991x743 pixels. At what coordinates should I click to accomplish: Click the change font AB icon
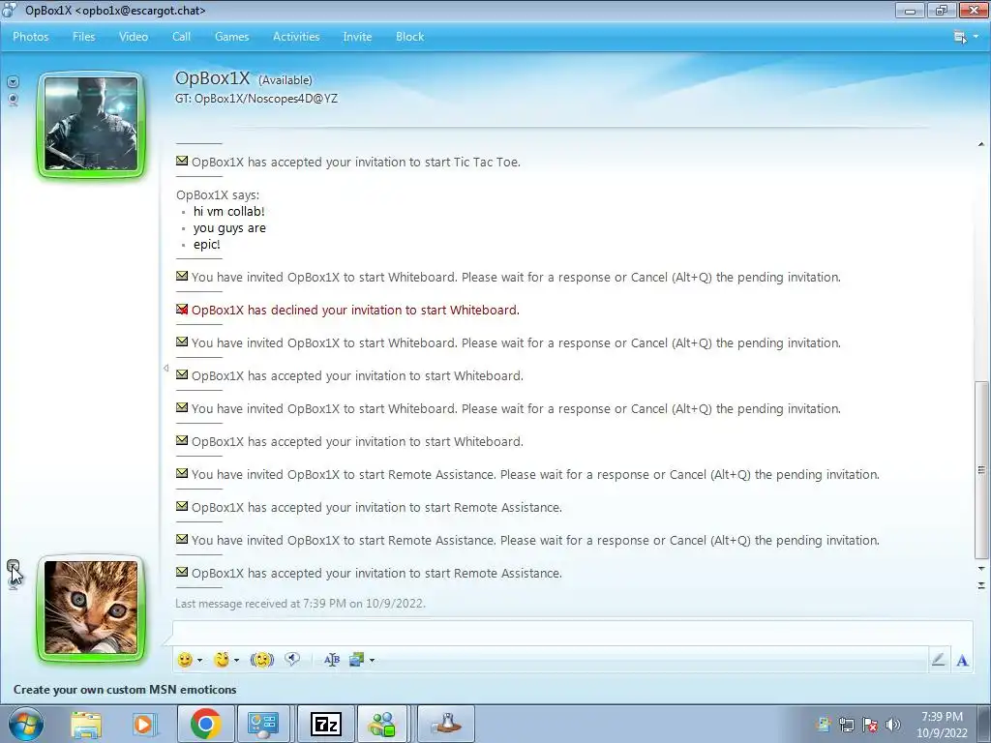[x=332, y=660]
